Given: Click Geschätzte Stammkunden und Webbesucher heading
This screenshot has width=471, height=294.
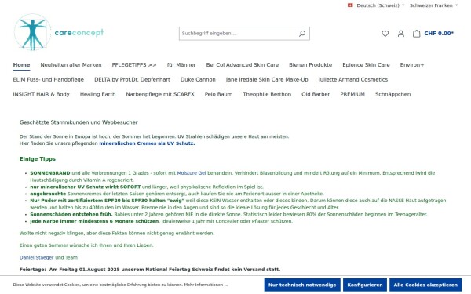Looking at the screenshot, I should click(78, 122).
